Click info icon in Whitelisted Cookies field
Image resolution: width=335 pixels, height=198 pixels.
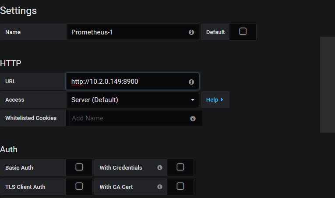point(193,119)
